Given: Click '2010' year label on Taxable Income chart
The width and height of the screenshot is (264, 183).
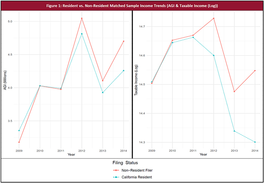Looking at the screenshot, I should [172, 151].
